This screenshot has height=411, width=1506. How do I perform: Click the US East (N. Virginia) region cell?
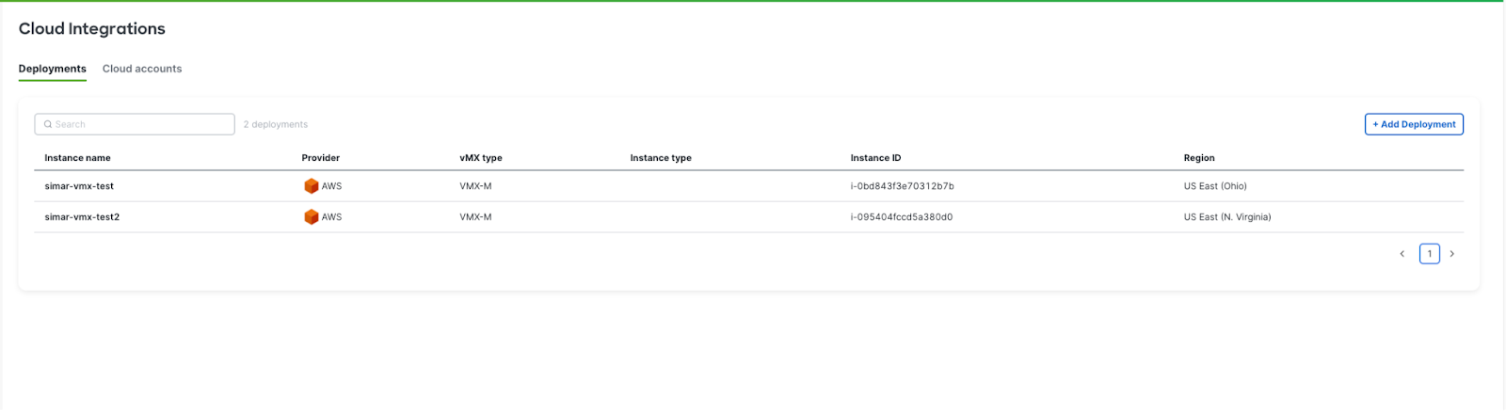(x=1227, y=217)
